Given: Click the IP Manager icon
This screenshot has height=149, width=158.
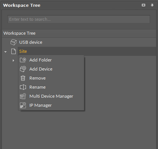Looking at the screenshot, I should pos(23,105).
